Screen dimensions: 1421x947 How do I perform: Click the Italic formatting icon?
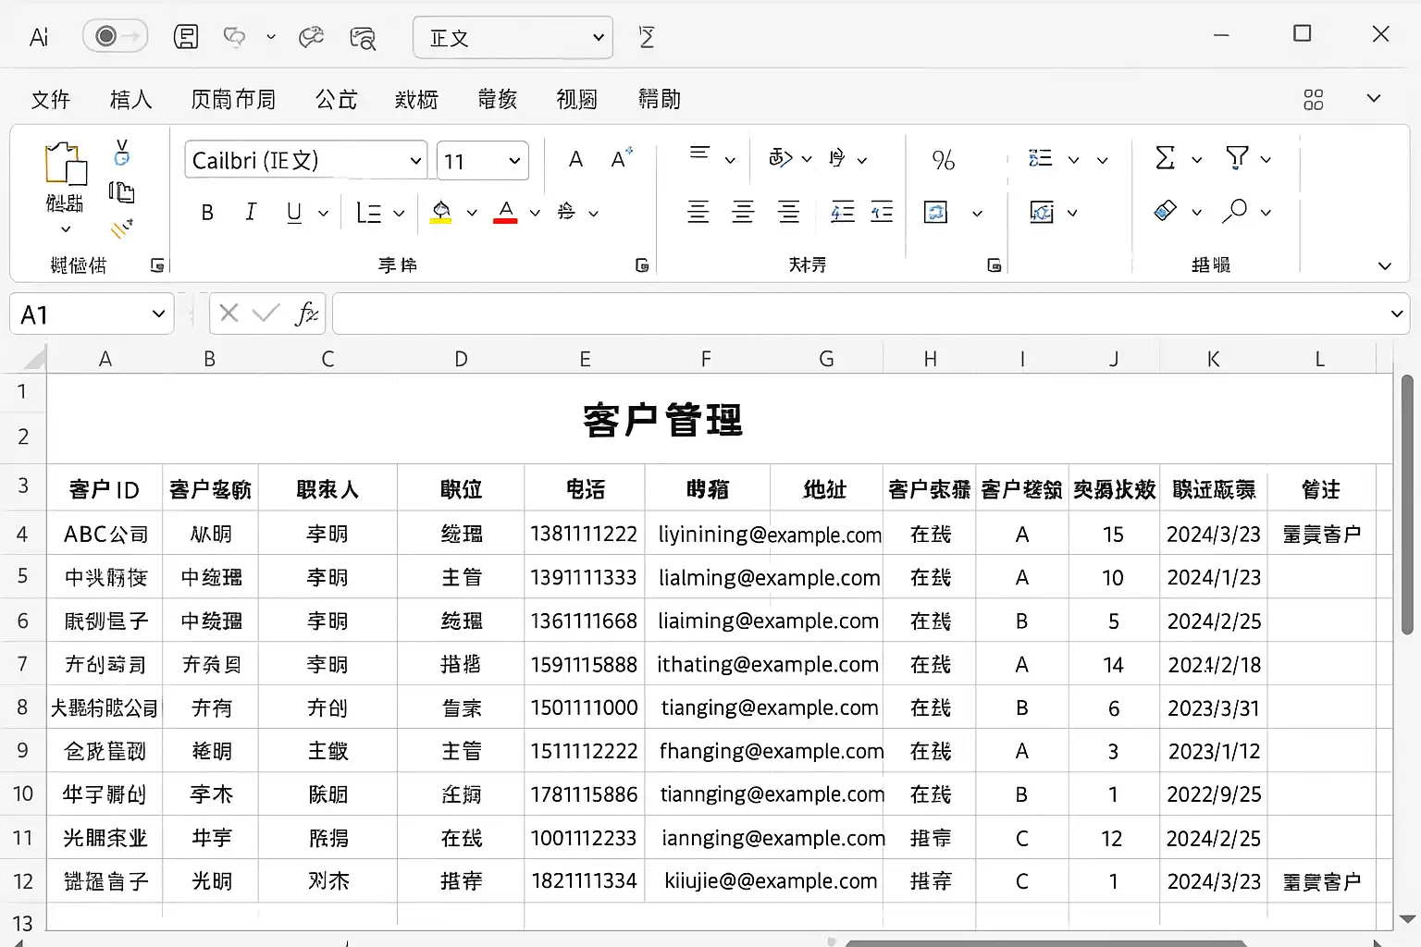(250, 213)
